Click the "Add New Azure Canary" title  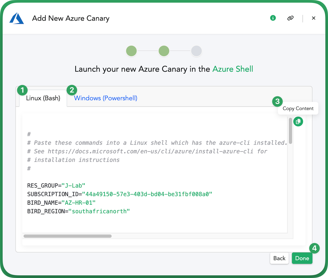point(71,18)
